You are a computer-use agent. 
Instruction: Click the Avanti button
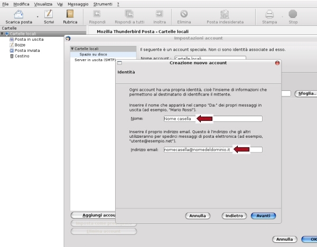click(263, 216)
